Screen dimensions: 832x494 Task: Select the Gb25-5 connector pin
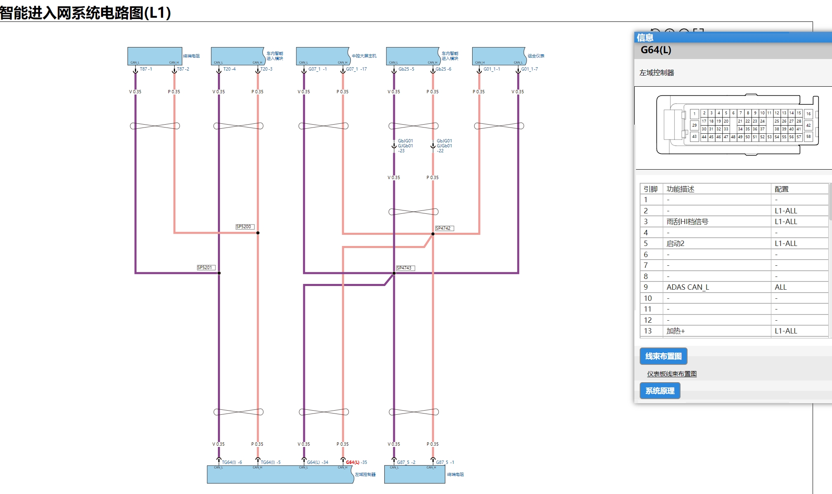coord(394,71)
